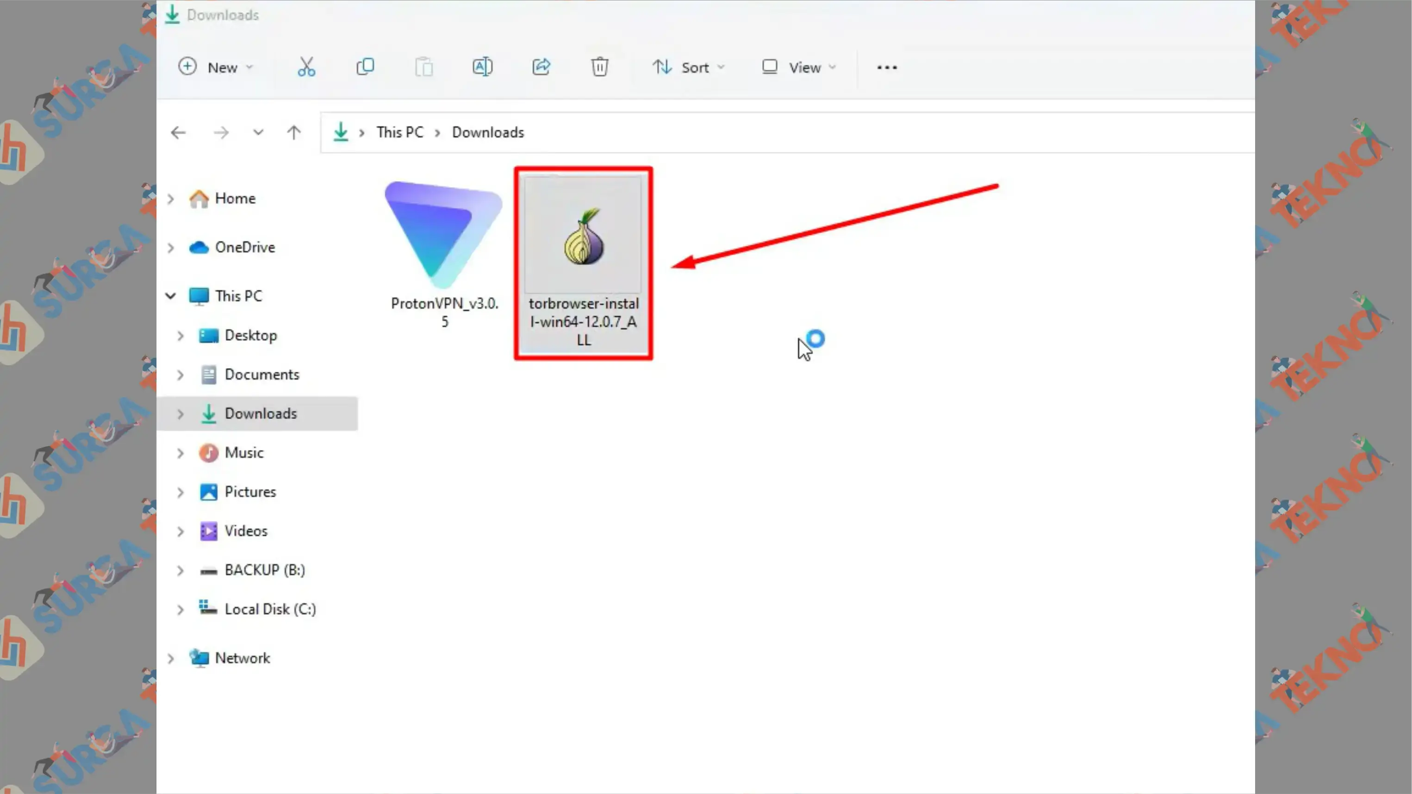Click the Copy icon in toolbar
Viewport: 1412px width, 794px height.
click(x=365, y=67)
